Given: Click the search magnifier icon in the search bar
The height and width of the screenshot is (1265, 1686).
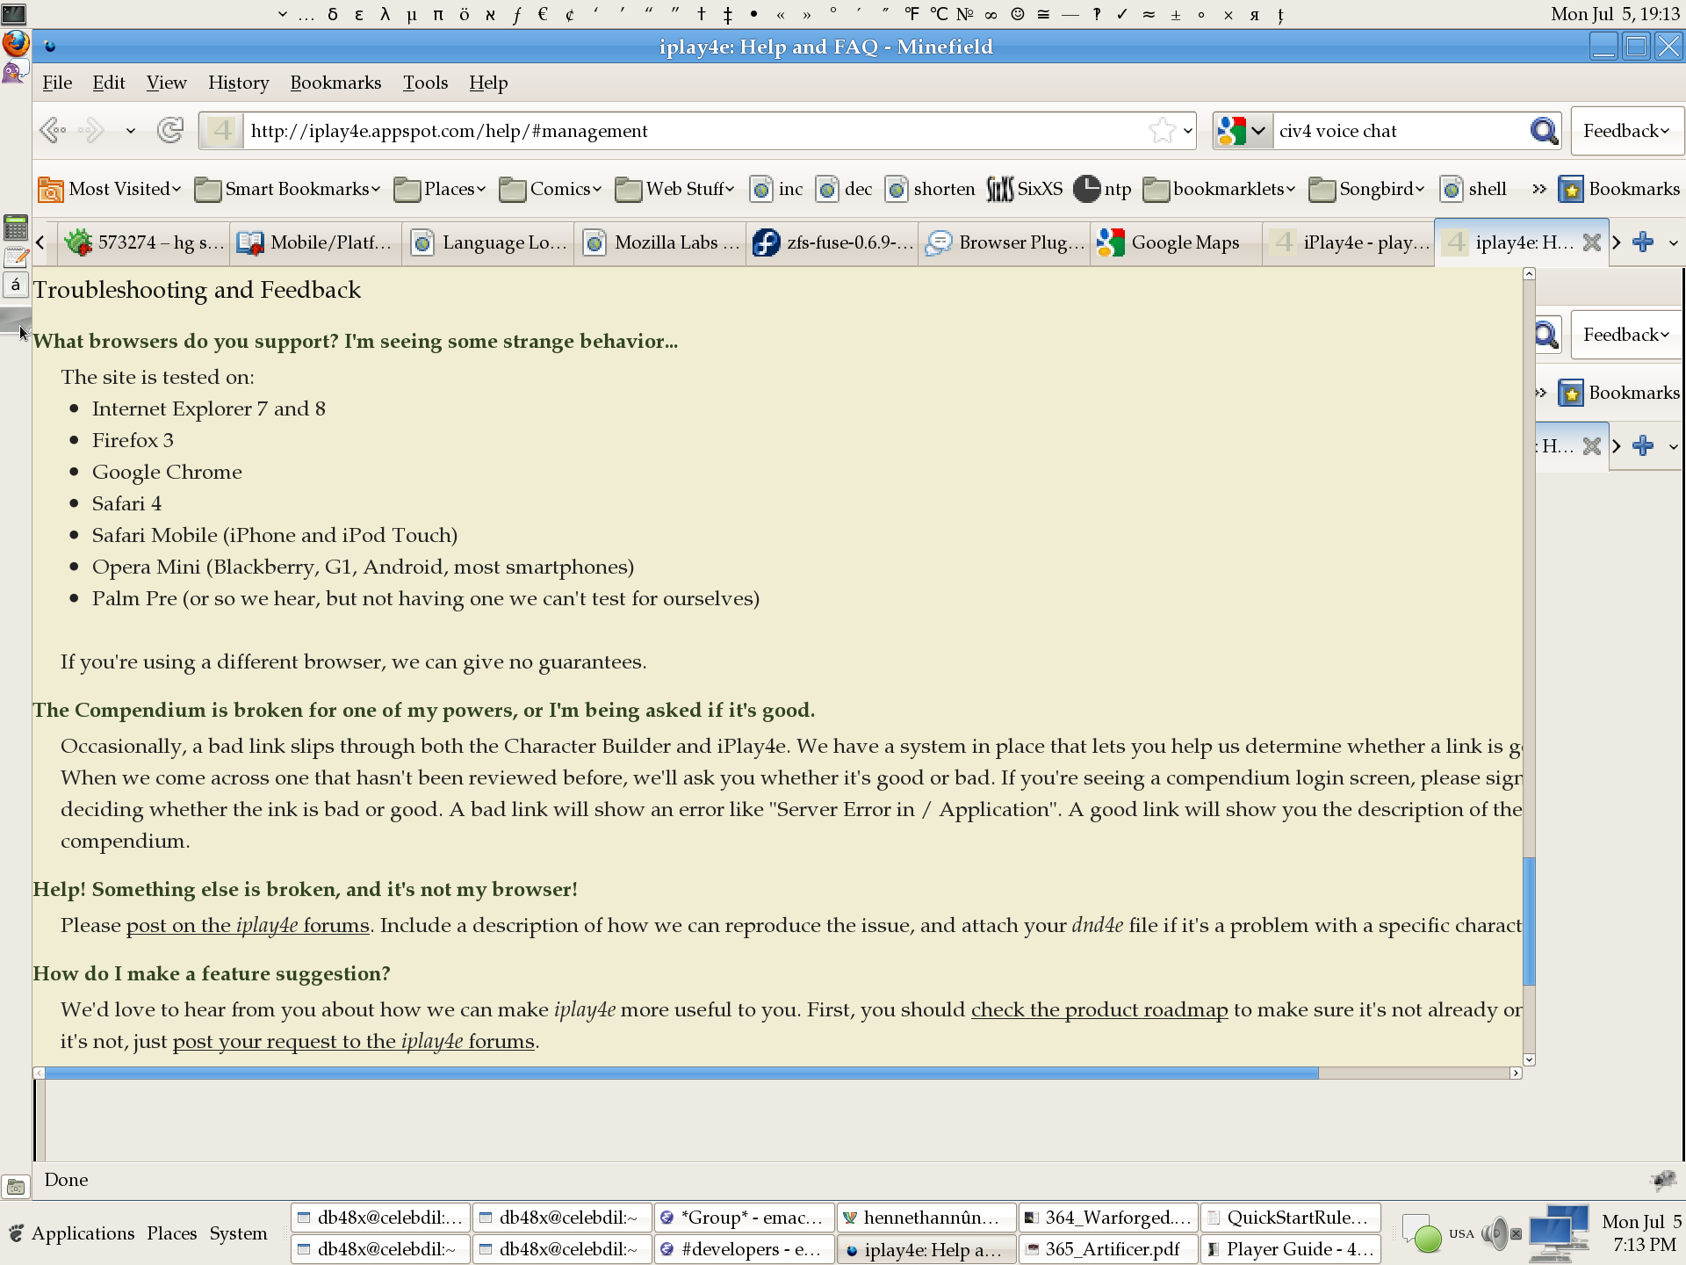Looking at the screenshot, I should (x=1544, y=131).
